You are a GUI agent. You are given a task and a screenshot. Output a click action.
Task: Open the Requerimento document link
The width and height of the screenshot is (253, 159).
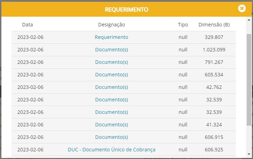[111, 37]
